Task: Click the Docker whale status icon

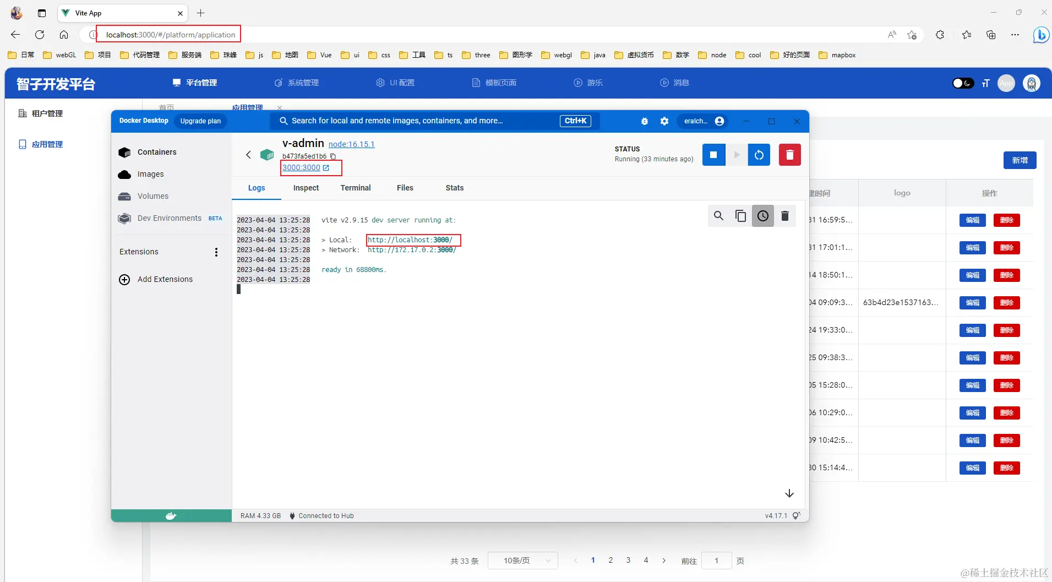Action: click(171, 516)
